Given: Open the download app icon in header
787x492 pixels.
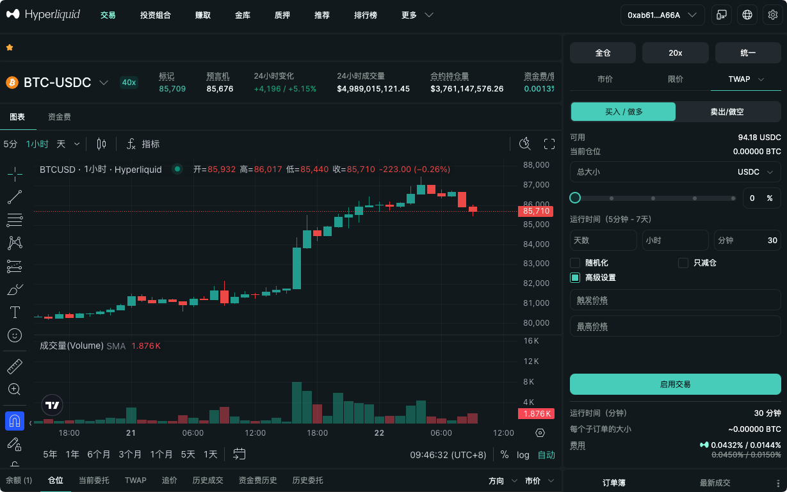Looking at the screenshot, I should 722,15.
